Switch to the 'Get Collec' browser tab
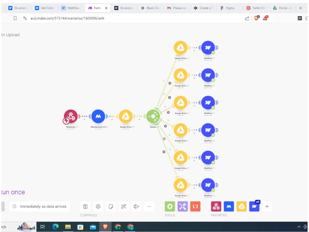The image size is (309, 232). pos(45,8)
